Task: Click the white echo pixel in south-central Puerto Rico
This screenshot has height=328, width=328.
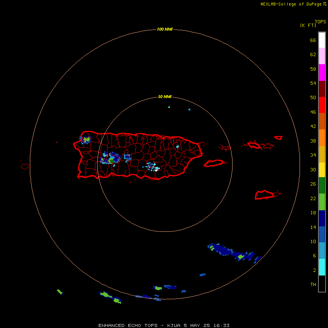Action: tap(156, 170)
